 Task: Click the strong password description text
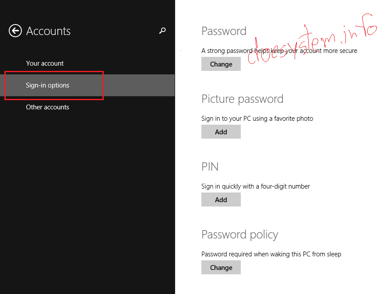(x=279, y=50)
